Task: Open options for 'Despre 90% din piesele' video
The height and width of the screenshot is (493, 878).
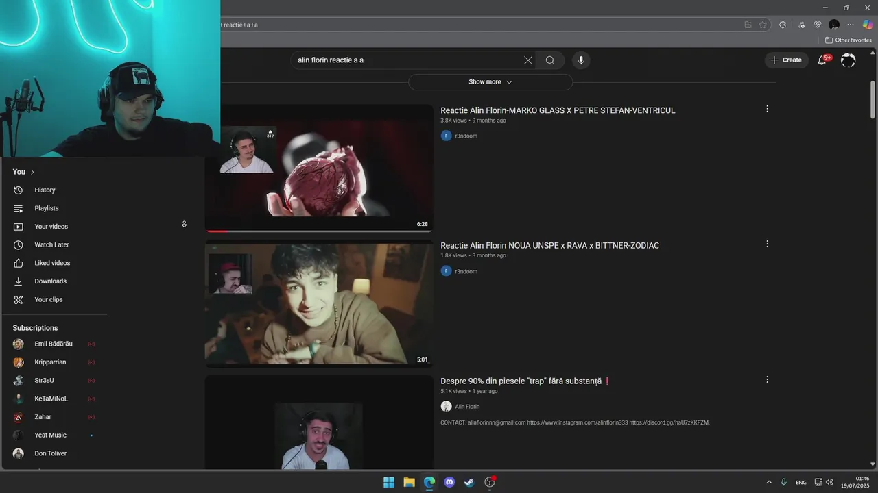Action: pos(767,379)
